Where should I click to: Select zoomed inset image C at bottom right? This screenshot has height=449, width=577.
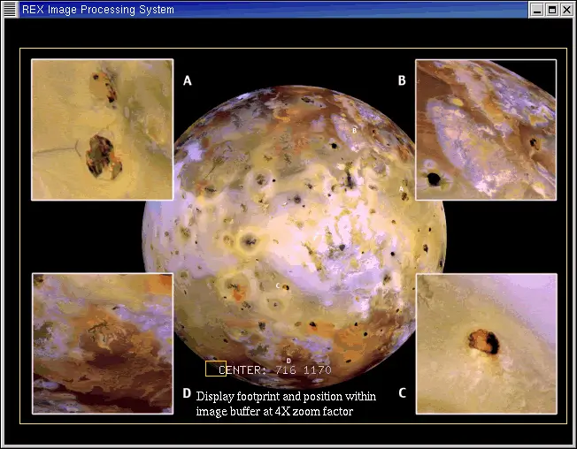(486, 343)
